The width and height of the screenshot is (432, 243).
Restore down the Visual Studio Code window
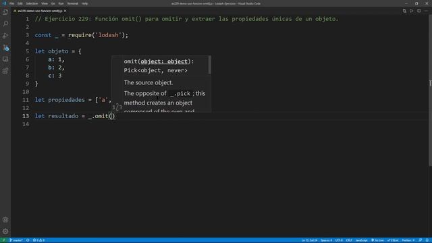[x=416, y=3]
